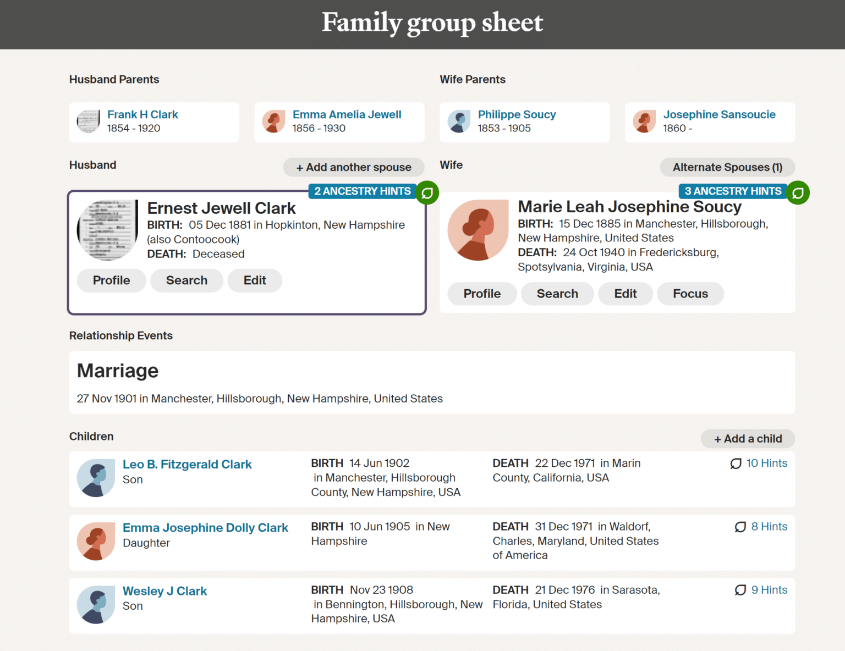Open Frank H Clark's record image thumbnail
The width and height of the screenshot is (845, 651).
(x=87, y=122)
